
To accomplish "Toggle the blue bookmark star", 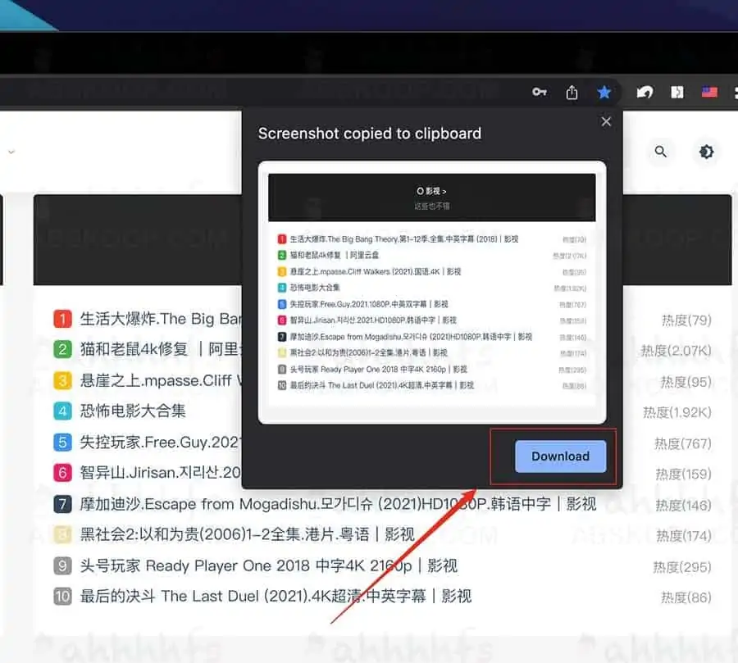I will [x=604, y=92].
